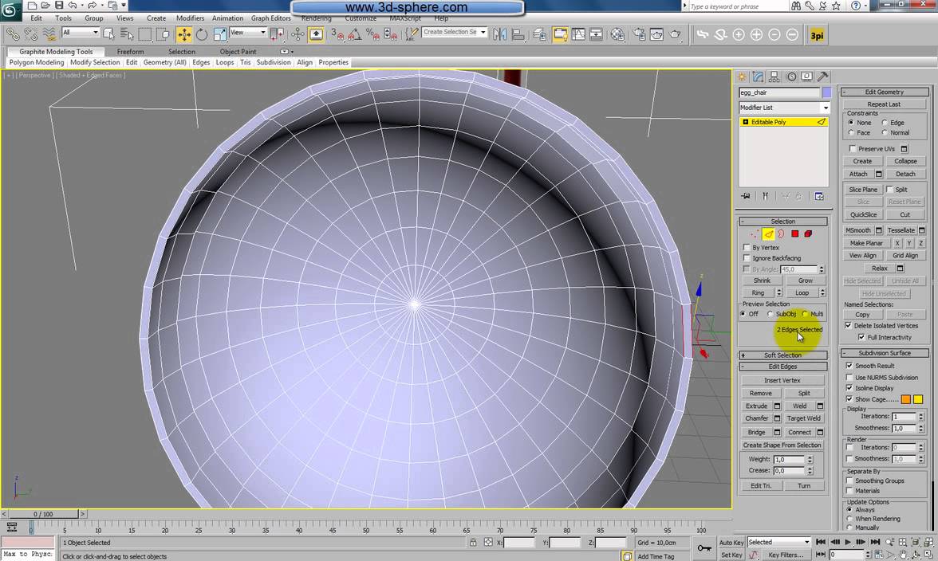This screenshot has width=938, height=561.
Task: Expand the Soft Selection rollout
Action: pos(782,355)
